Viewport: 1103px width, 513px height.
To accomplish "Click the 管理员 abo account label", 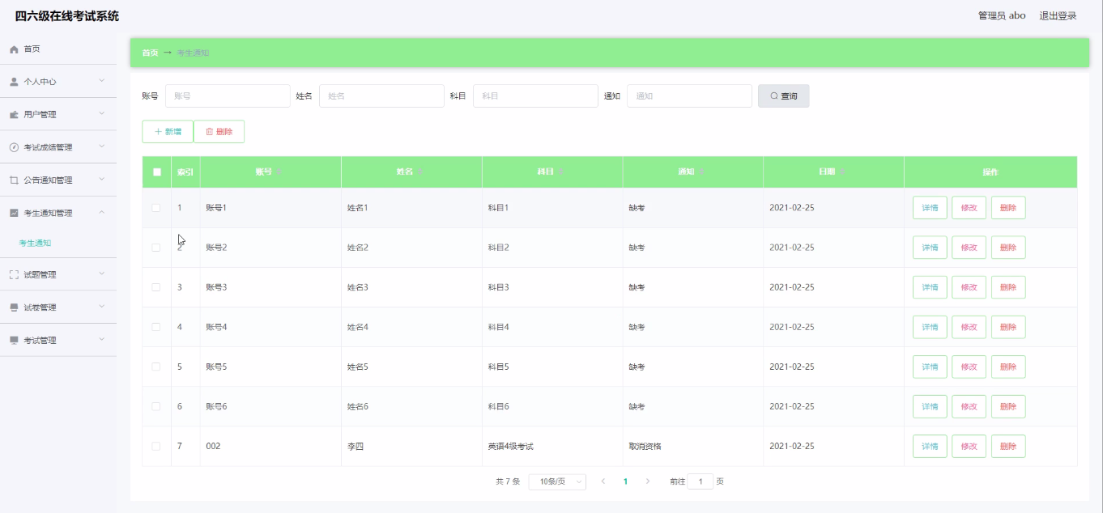I will point(1002,15).
